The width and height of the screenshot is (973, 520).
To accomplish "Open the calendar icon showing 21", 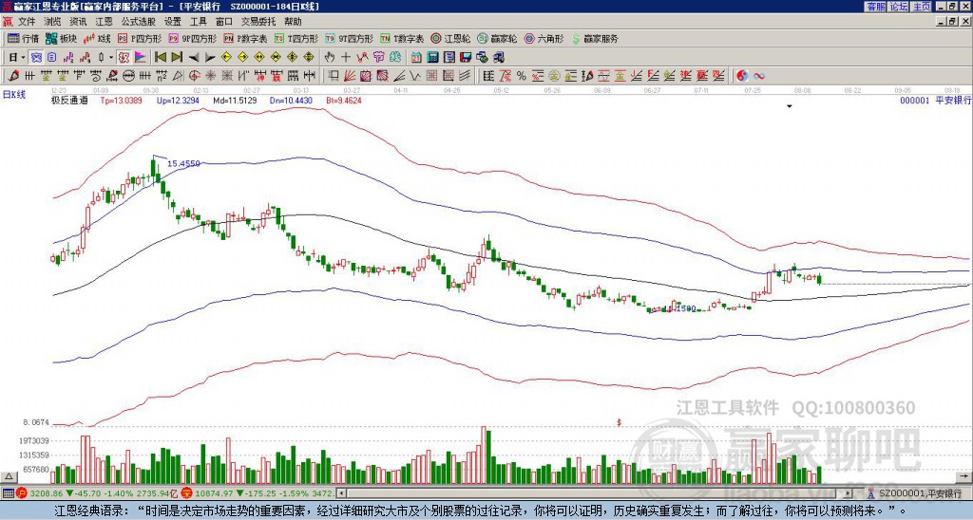I will tap(416, 58).
